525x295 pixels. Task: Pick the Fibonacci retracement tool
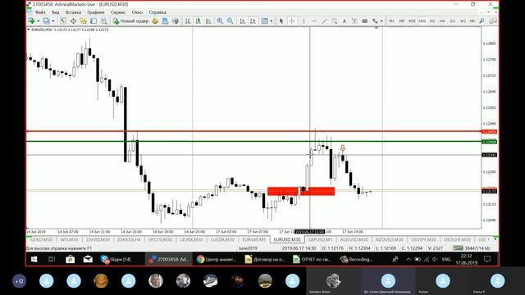(334, 21)
